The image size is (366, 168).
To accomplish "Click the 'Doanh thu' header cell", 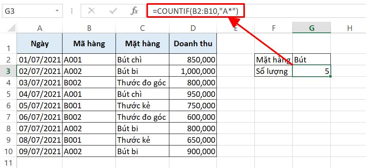I will (193, 43).
